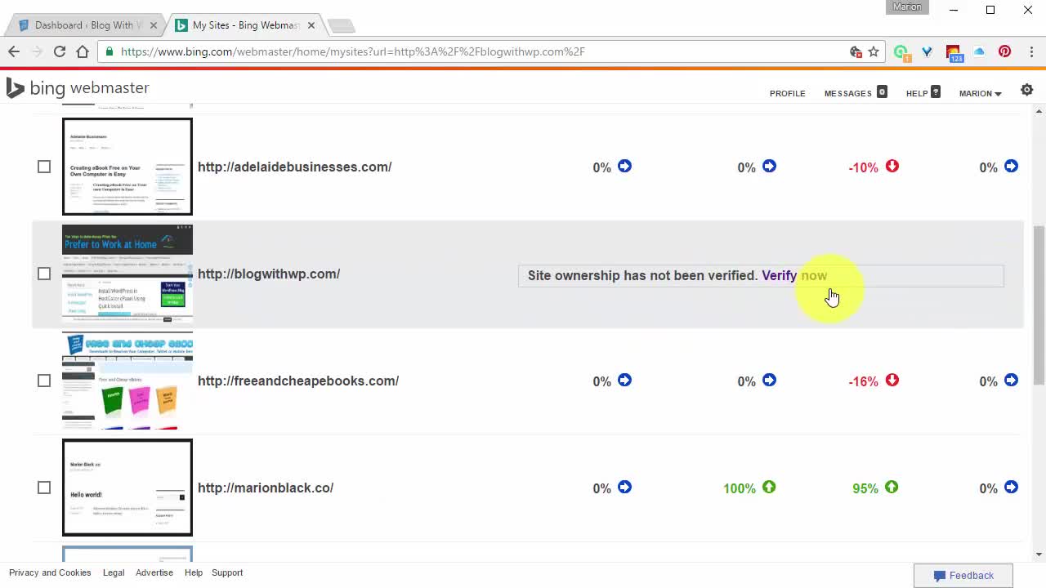Open a new browser tab
The width and height of the screenshot is (1046, 588).
point(341,26)
